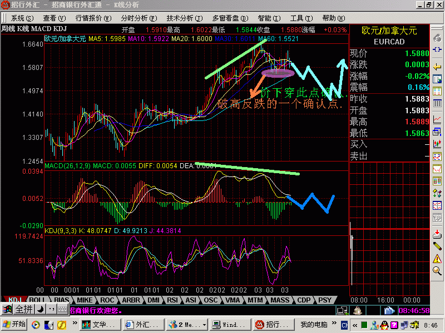Click the yellow pencil drawing tool icon
Image resolution: width=445 pixels, height=333 pixels.
[437, 244]
